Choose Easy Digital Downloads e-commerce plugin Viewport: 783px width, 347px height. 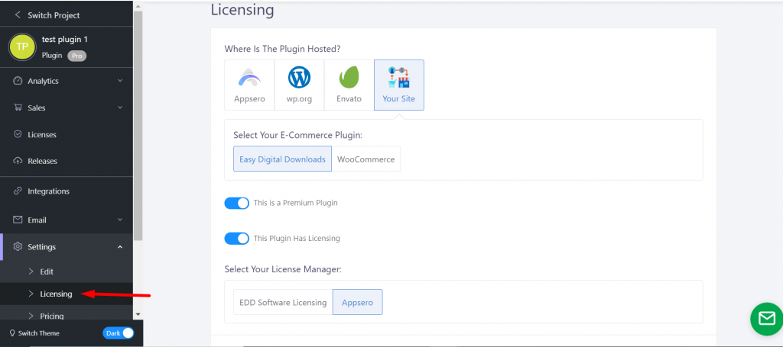pyautogui.click(x=283, y=159)
